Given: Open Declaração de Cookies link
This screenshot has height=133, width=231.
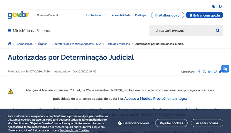Looking at the screenshot, I should [x=74, y=130].
